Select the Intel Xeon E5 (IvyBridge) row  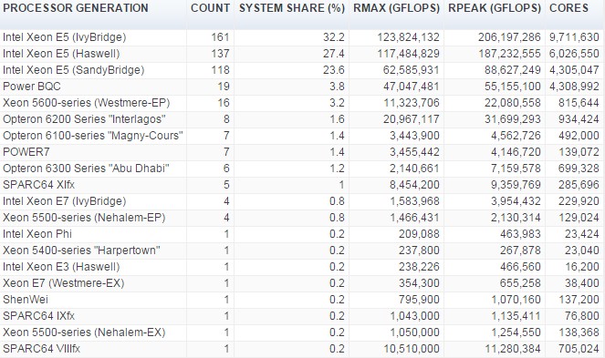click(303, 37)
